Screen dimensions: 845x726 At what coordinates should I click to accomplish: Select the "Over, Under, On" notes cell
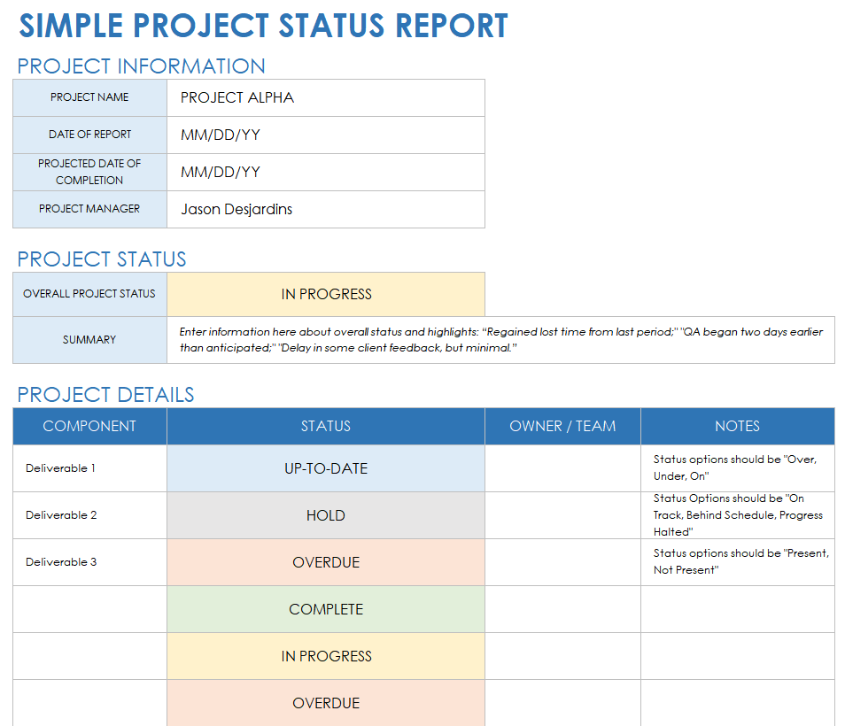click(737, 468)
